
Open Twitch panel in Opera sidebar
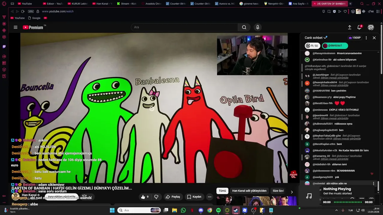[4, 47]
